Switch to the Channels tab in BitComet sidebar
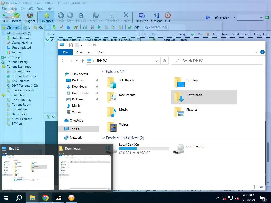Screen dimensions: 271x203 point(11,27)
